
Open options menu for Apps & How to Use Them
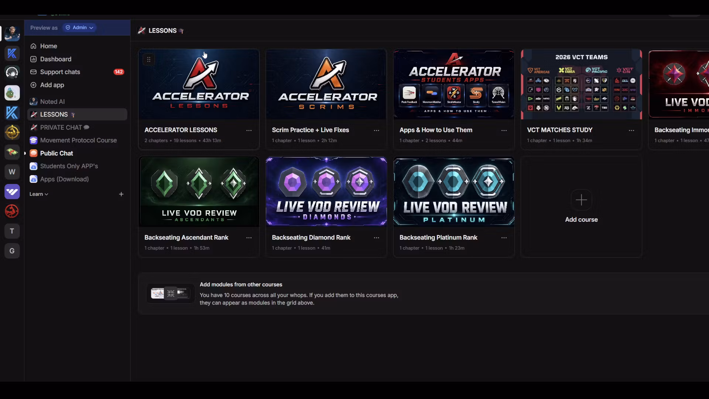(504, 130)
